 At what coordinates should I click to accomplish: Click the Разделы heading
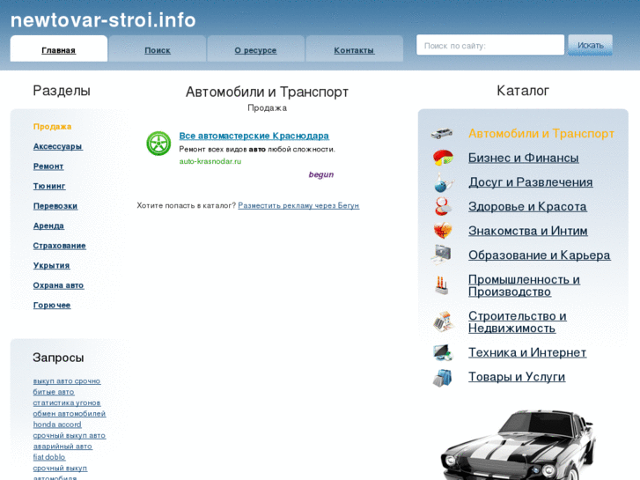[62, 91]
